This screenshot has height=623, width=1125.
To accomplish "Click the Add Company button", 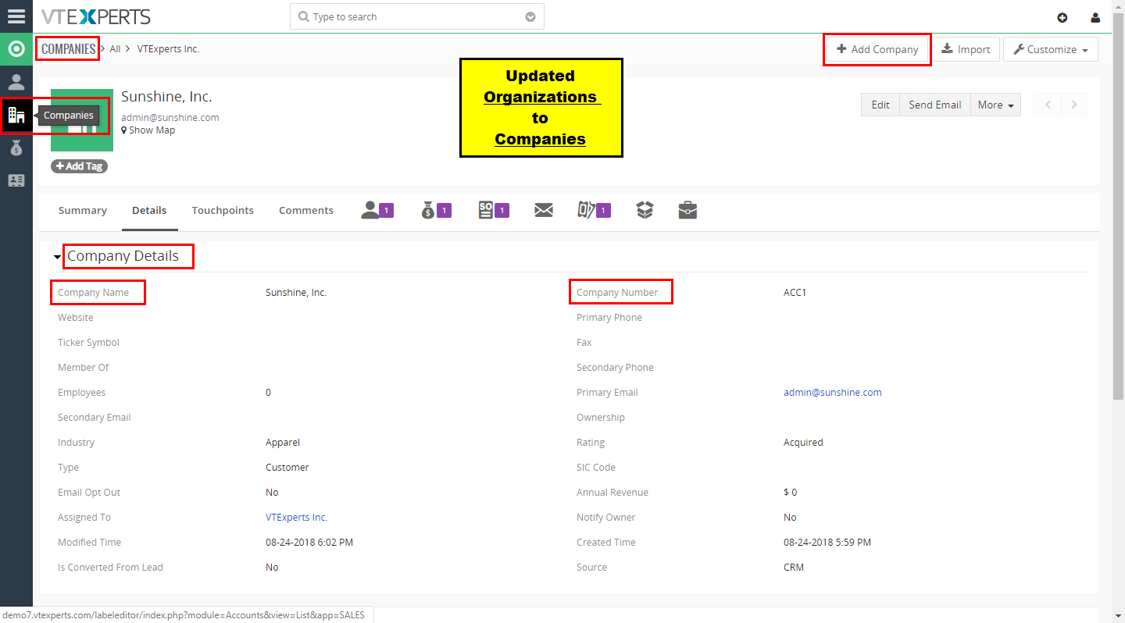I will (877, 49).
